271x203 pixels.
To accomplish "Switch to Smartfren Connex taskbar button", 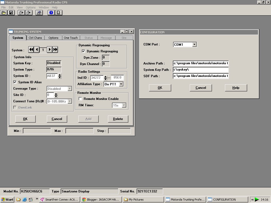I will (x=60, y=200).
